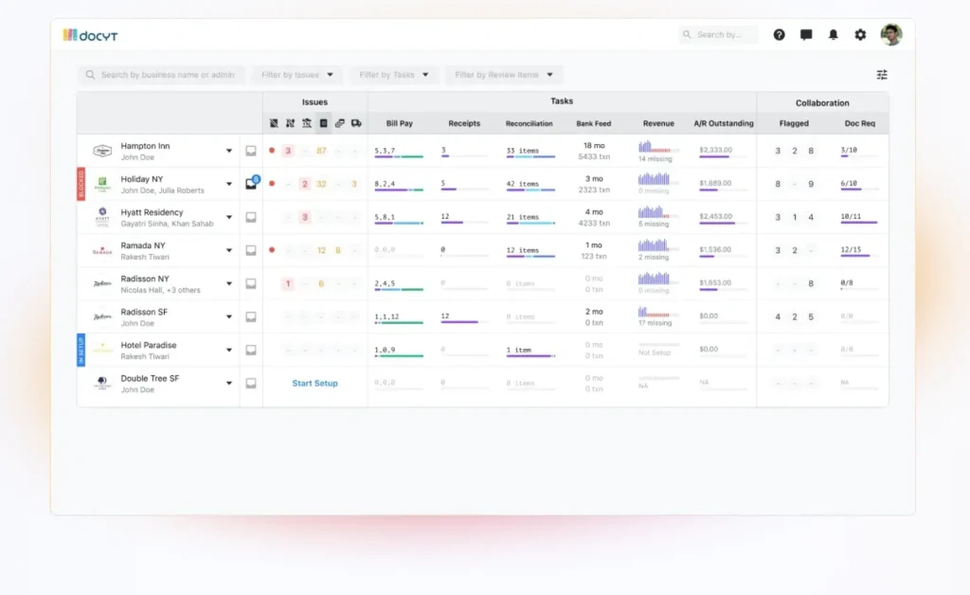
Task: Click the truck icon in Issues header
Action: tap(356, 123)
